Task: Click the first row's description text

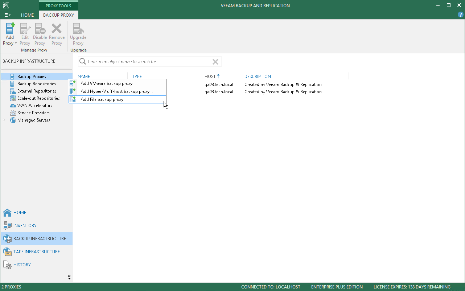Action: click(x=283, y=85)
